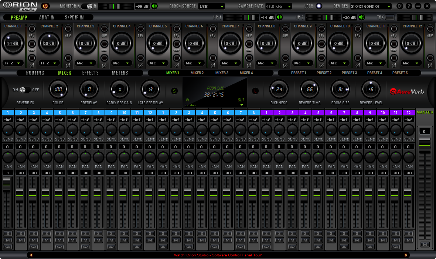Mute blue channel 10 strip
436x259 pixels.
(x=124, y=240)
